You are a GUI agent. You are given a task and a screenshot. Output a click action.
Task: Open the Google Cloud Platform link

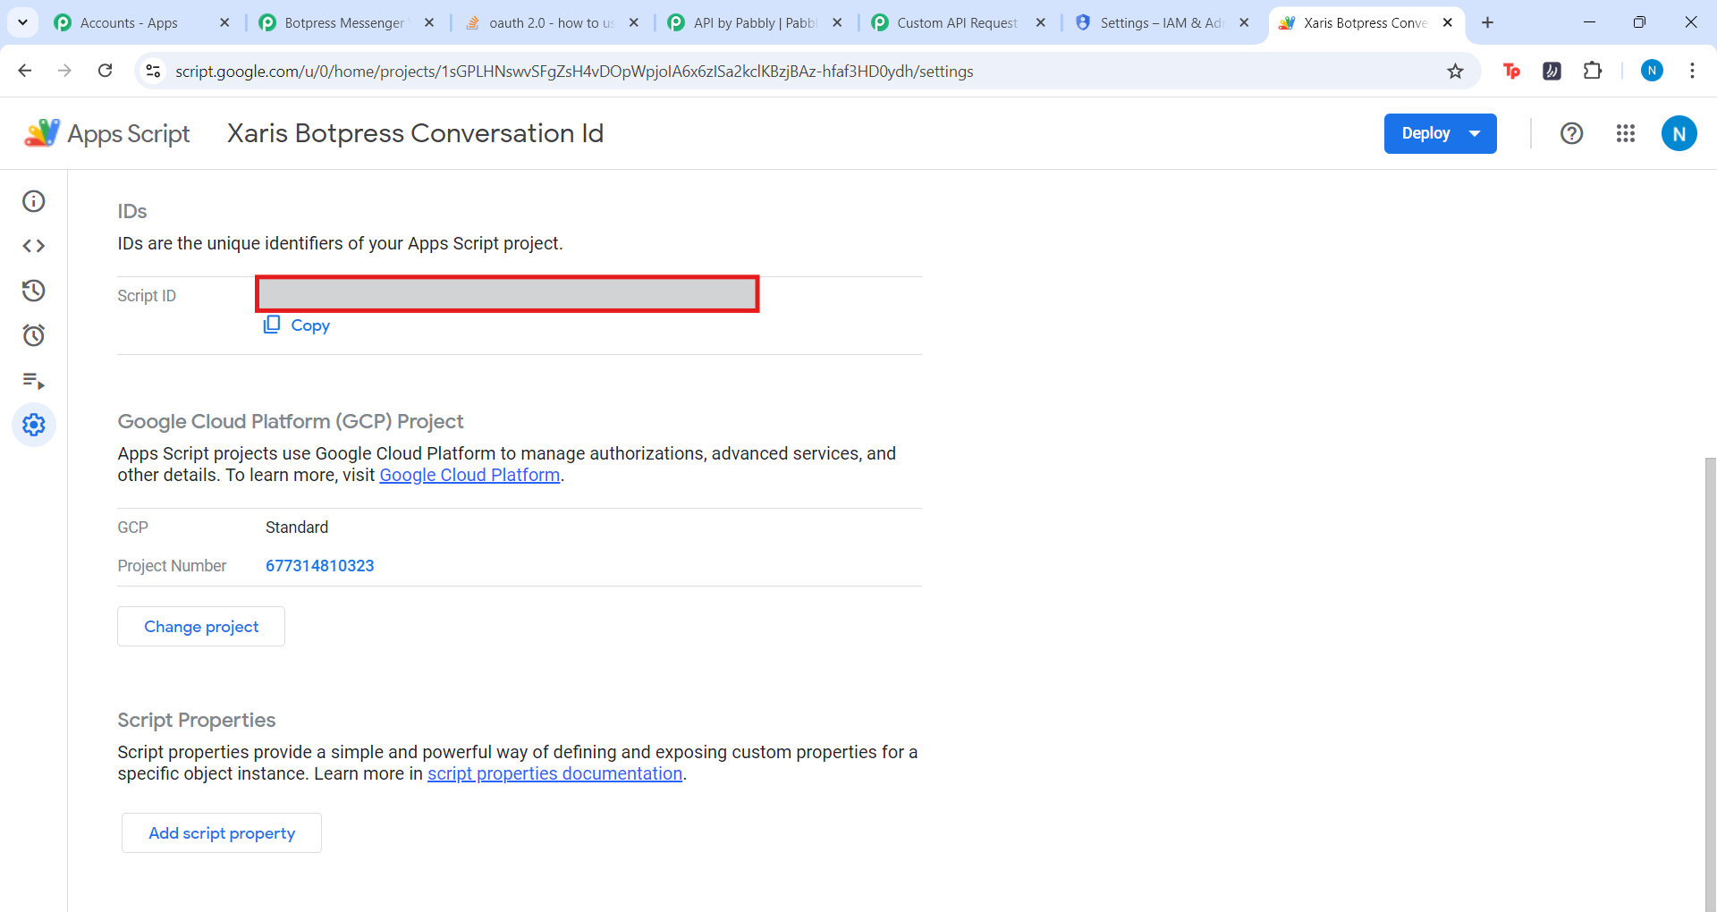pyautogui.click(x=469, y=475)
